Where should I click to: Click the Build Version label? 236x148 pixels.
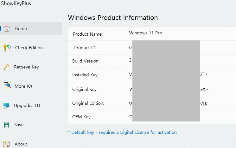[86, 61]
